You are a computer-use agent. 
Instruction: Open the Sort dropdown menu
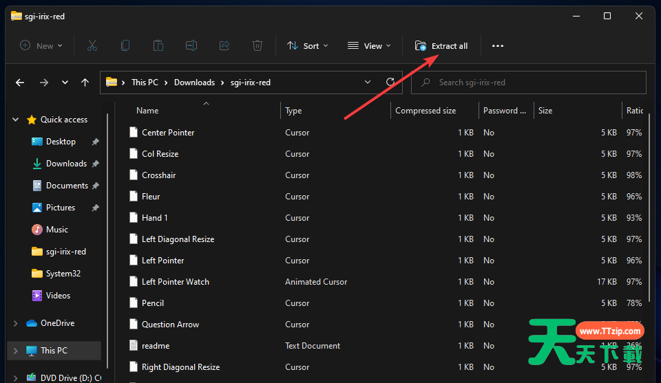pos(307,46)
